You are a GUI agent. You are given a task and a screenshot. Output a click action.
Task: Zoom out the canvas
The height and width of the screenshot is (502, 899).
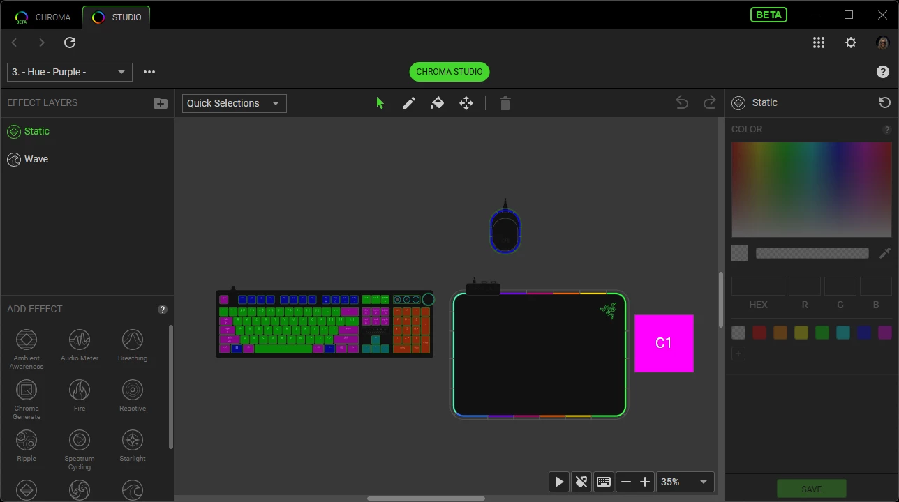(x=626, y=482)
